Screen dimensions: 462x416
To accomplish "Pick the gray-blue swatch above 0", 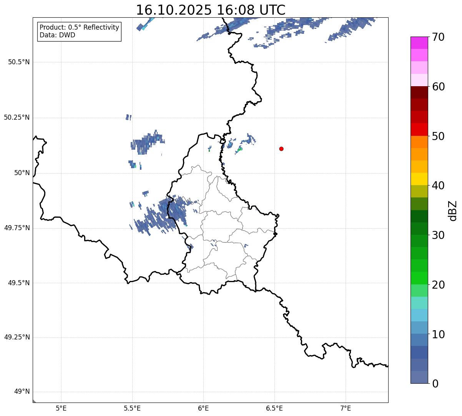I will click(419, 377).
